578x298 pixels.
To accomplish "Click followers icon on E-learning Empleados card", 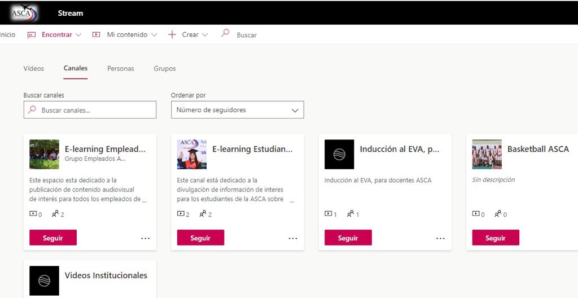I will click(55, 213).
